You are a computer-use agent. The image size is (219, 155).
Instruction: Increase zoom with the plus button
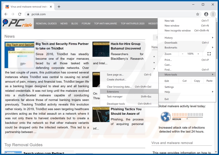[198, 54]
